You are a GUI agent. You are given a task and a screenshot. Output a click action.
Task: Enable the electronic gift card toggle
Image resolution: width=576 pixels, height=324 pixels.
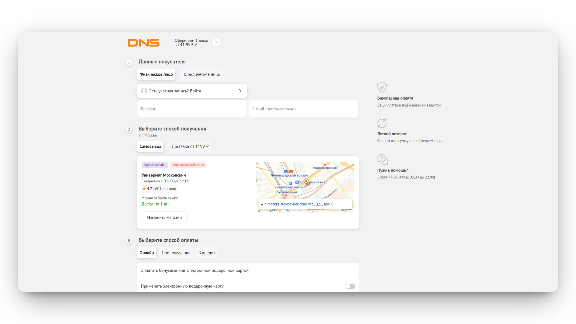coord(350,286)
